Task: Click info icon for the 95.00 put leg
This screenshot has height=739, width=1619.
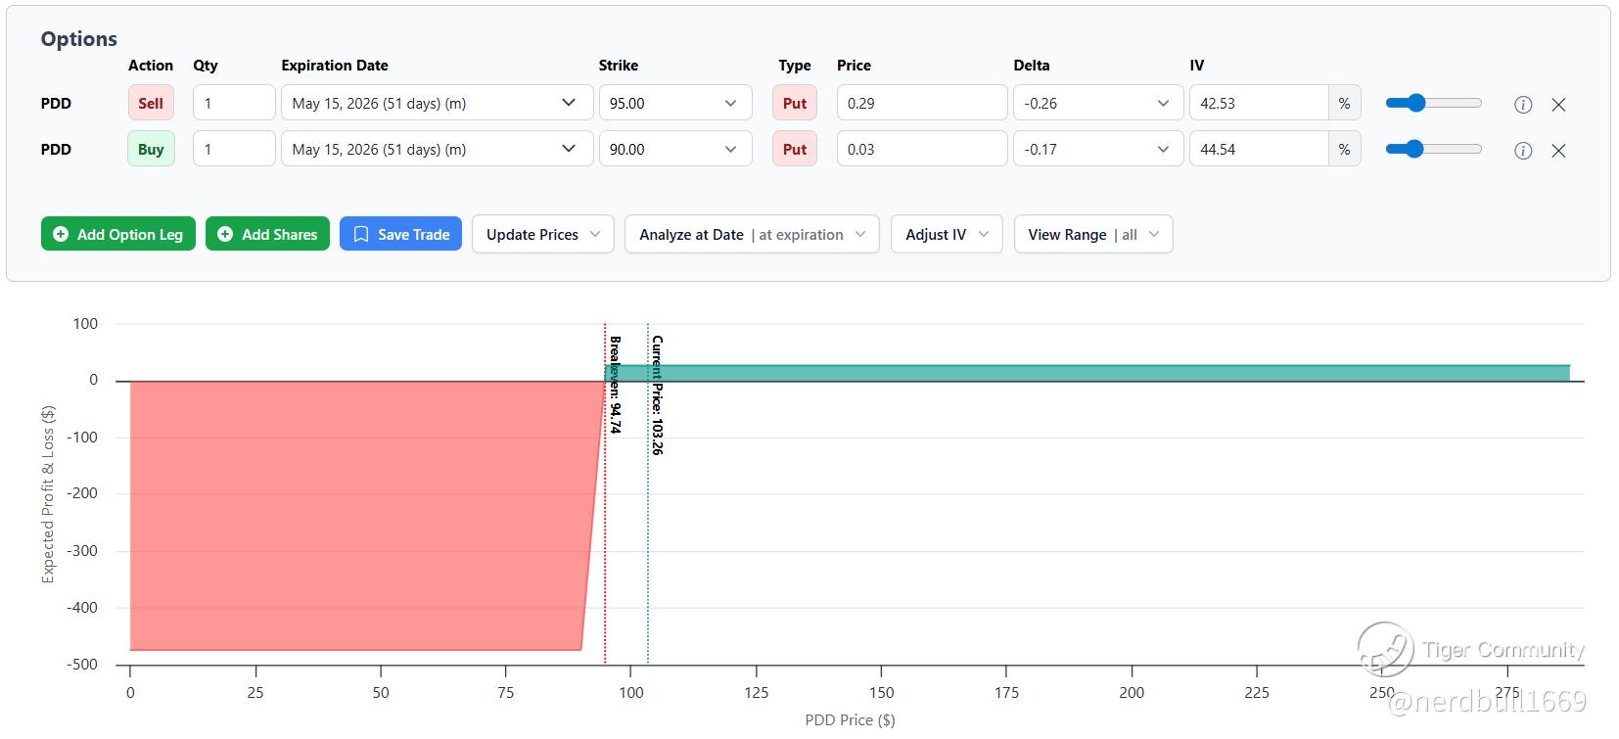Action: 1523,104
